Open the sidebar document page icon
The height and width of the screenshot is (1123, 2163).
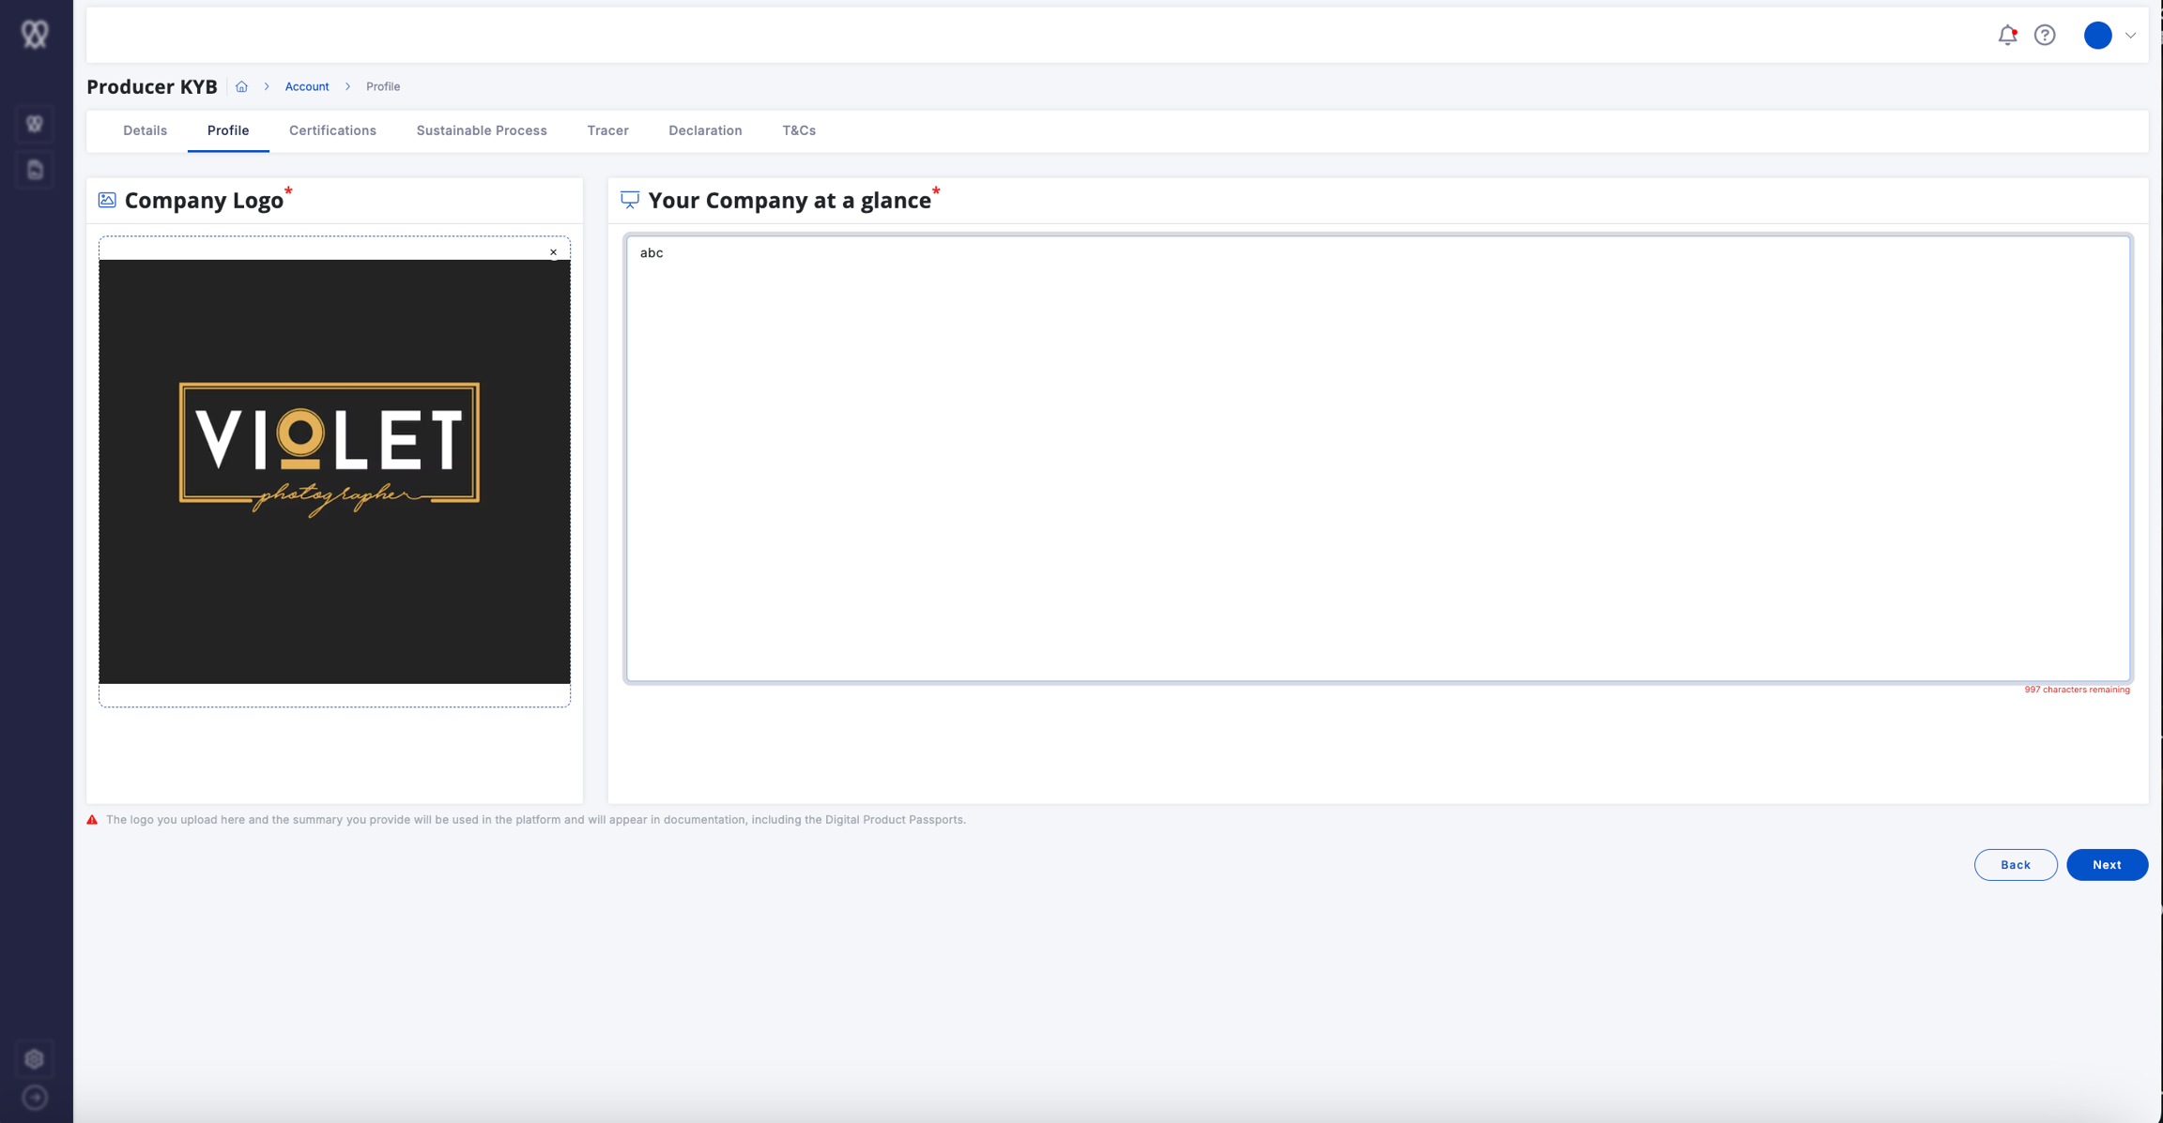[x=35, y=170]
